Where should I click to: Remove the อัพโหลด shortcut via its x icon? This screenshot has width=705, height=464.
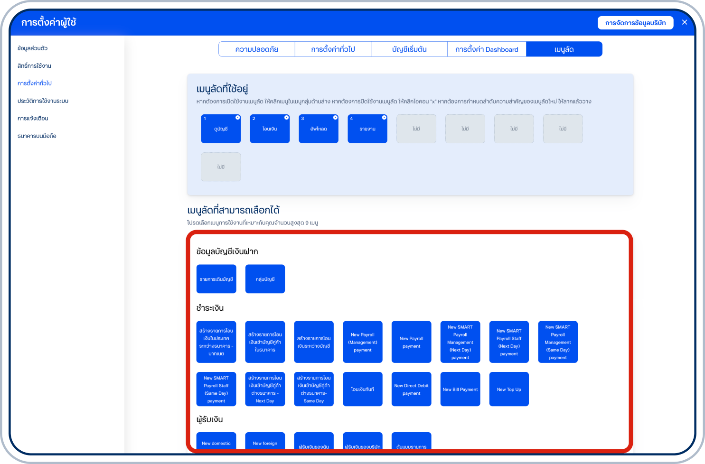click(335, 118)
